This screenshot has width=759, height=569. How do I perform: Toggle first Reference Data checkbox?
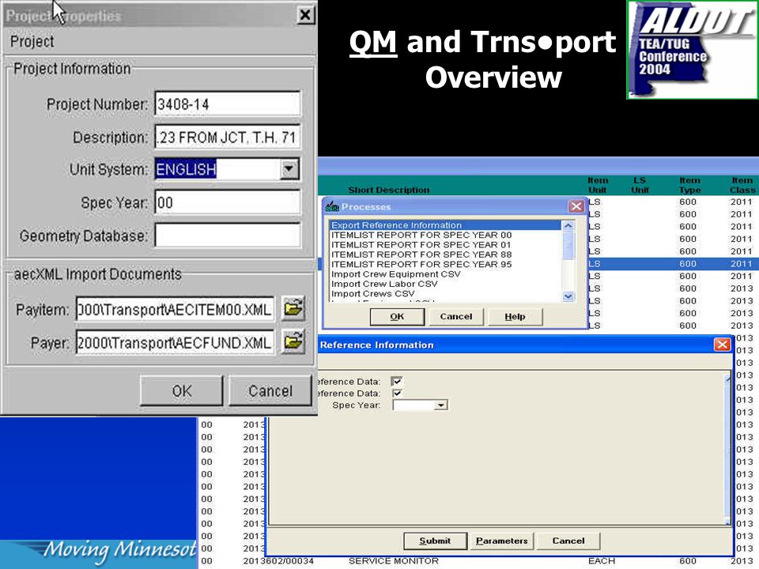pos(397,381)
